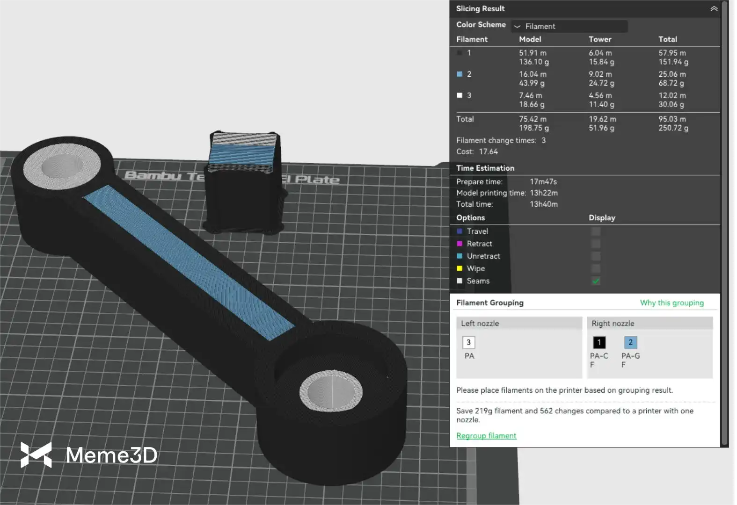
Task: Click the magenta Retract legend icon
Action: [460, 244]
